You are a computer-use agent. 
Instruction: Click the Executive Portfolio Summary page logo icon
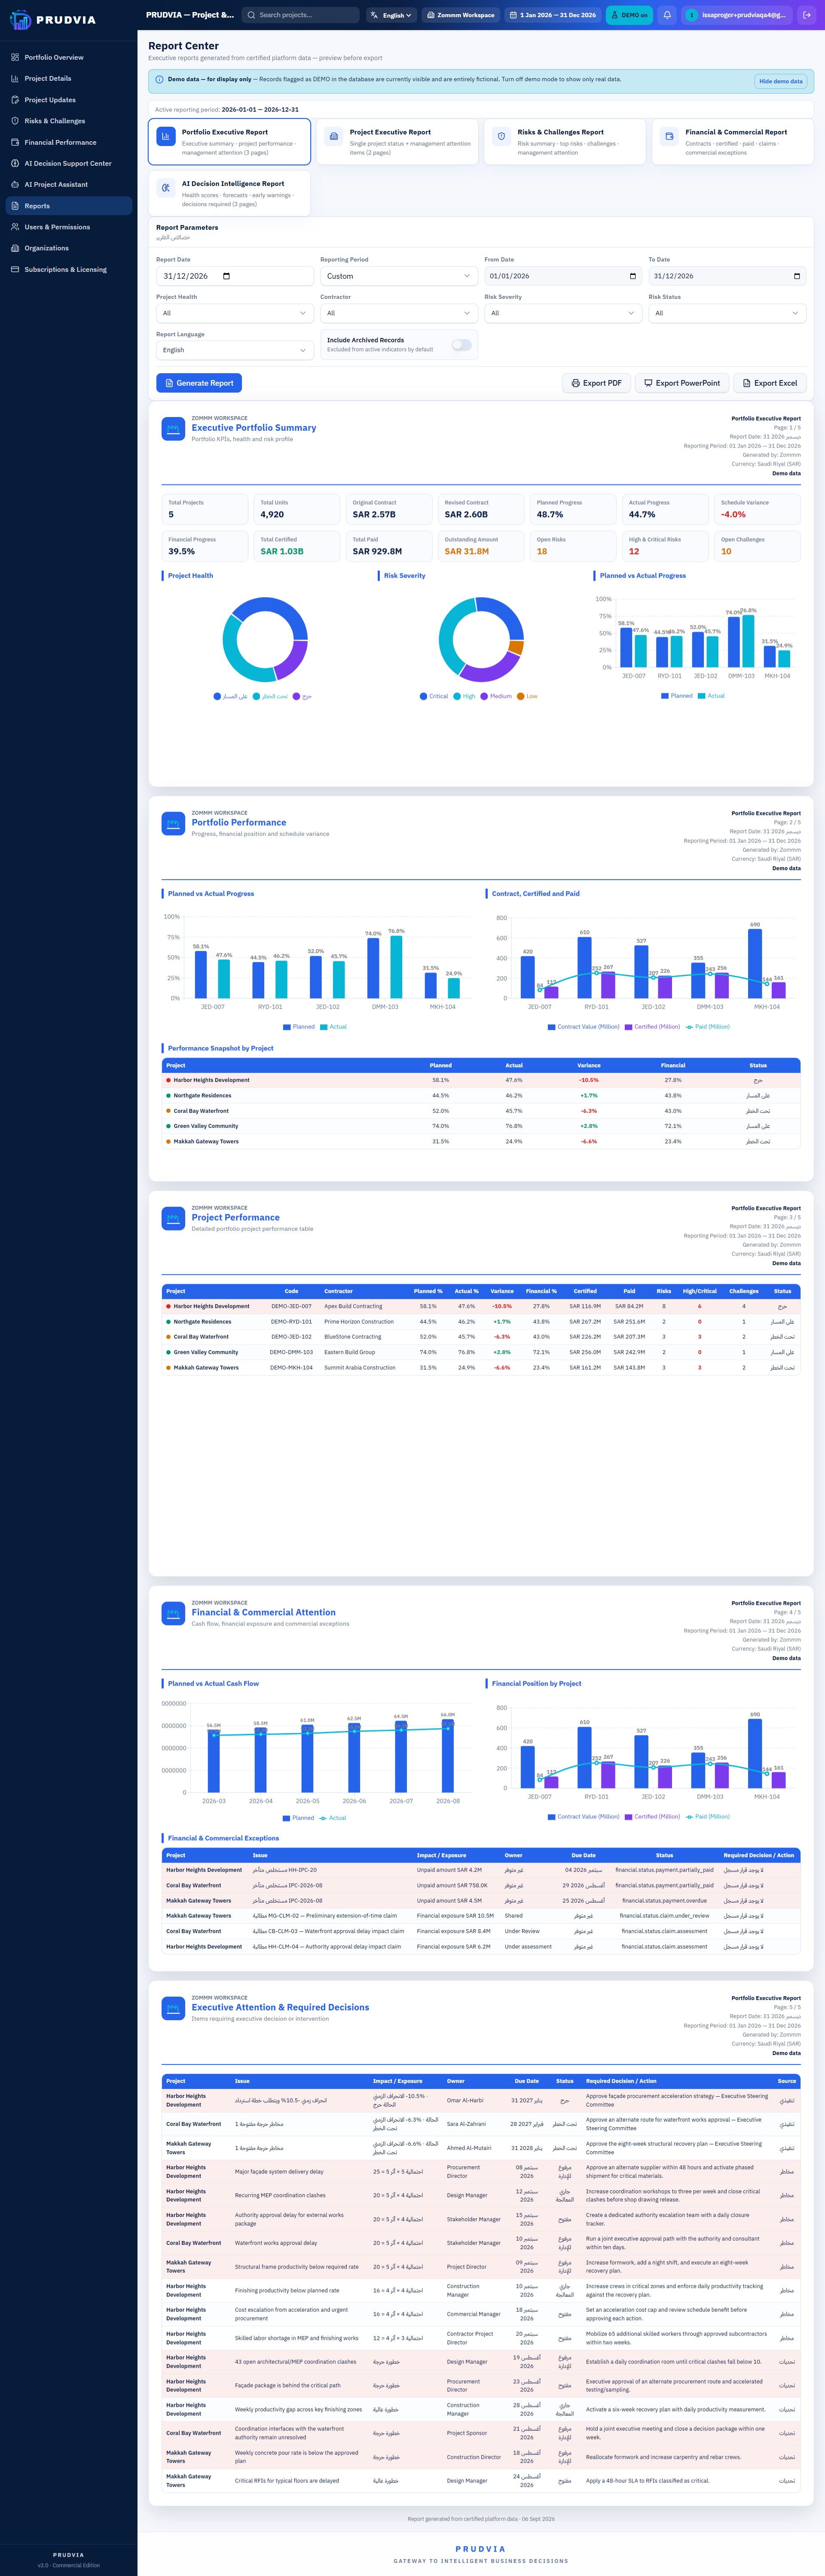click(x=173, y=429)
